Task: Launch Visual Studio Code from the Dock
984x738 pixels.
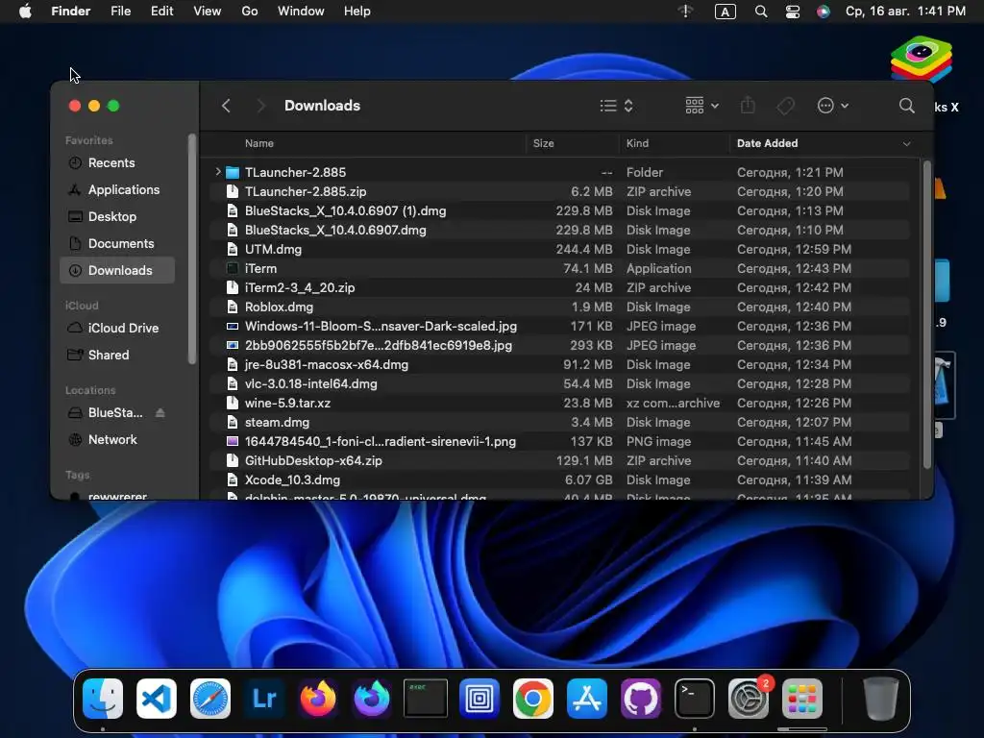Action: pyautogui.click(x=157, y=699)
